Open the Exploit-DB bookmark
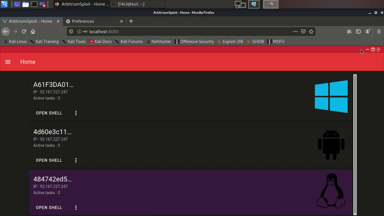 click(233, 41)
